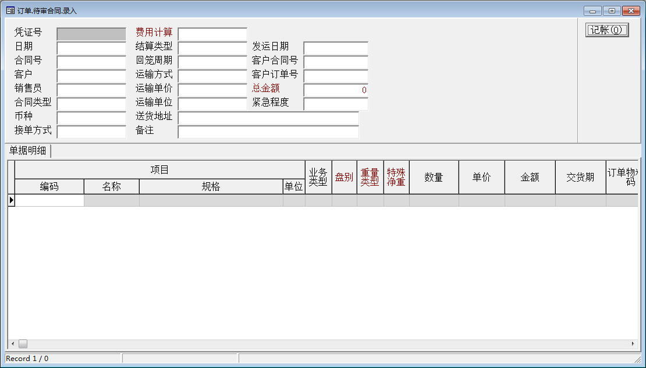
Task: Maximize the 订单 window
Action: pyautogui.click(x=612, y=10)
